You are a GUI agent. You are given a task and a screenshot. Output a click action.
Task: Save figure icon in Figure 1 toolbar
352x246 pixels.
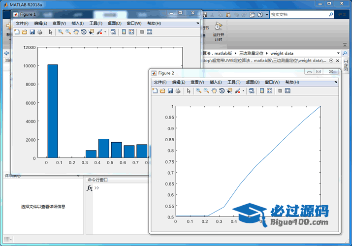[32, 32]
